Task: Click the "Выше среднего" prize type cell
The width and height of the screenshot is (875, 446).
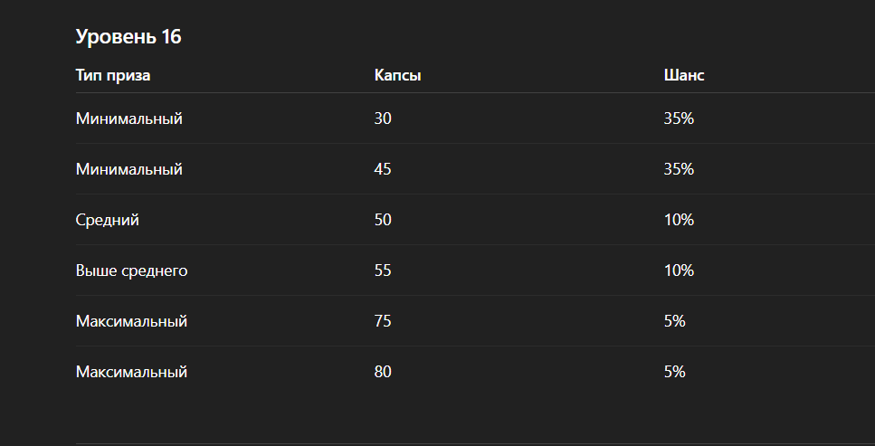Action: pos(132,270)
